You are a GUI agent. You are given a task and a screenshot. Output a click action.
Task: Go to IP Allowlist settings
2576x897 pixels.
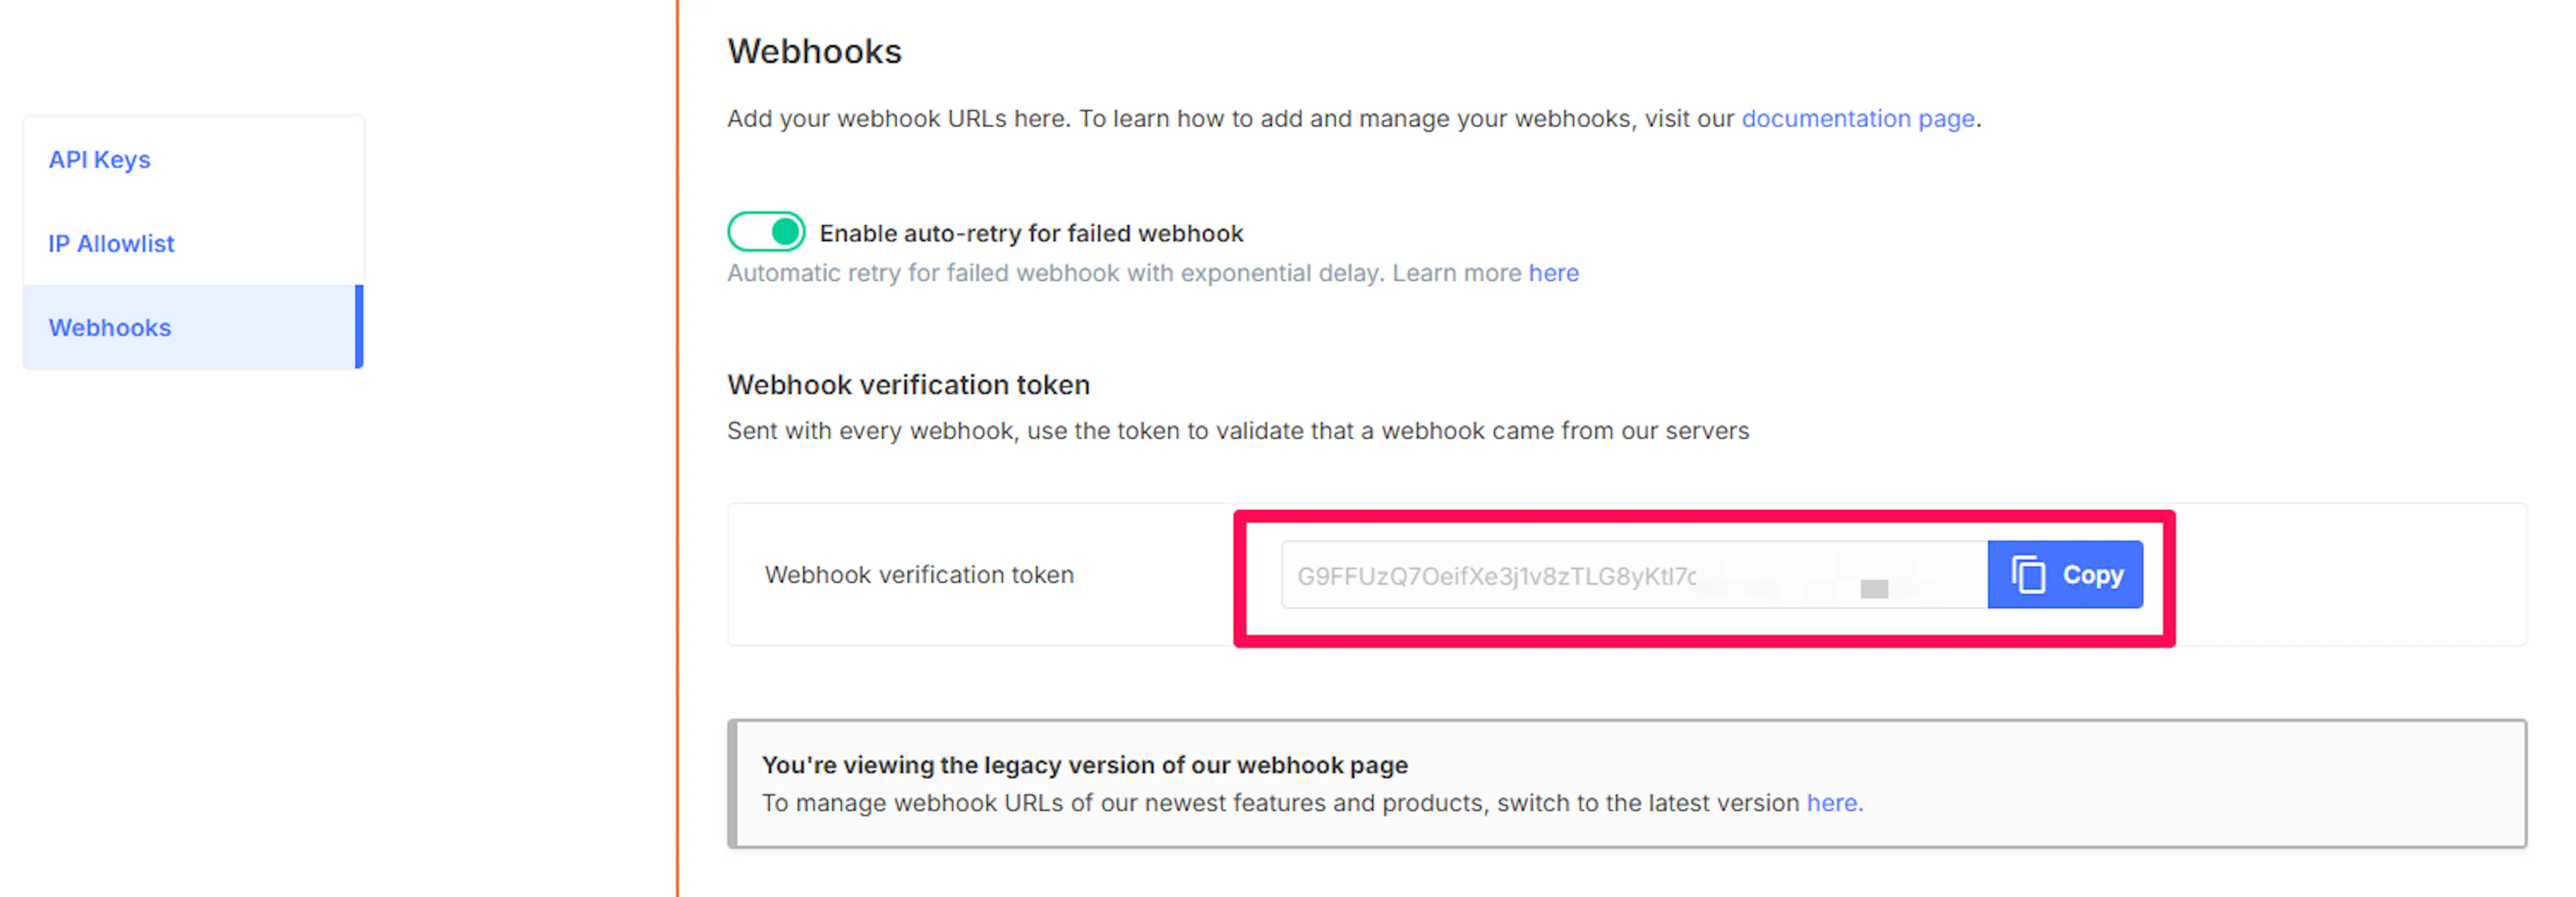[111, 244]
